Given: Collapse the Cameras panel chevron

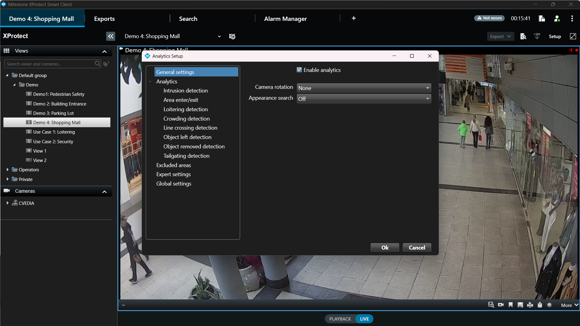Looking at the screenshot, I should 105,192.
